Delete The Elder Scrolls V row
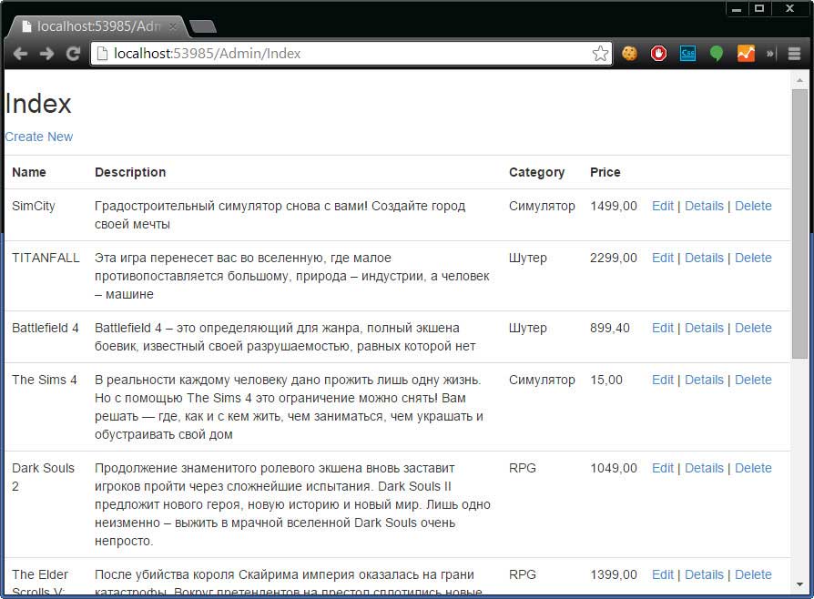The image size is (814, 599). [753, 574]
